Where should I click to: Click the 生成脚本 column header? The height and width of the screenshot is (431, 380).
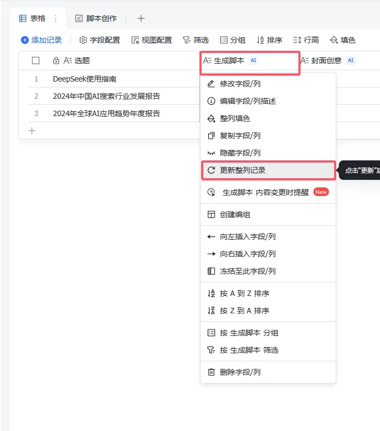pos(250,60)
